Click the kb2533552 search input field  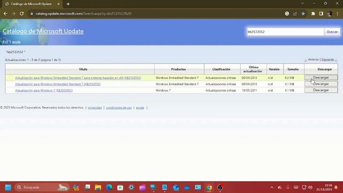[x=285, y=32]
